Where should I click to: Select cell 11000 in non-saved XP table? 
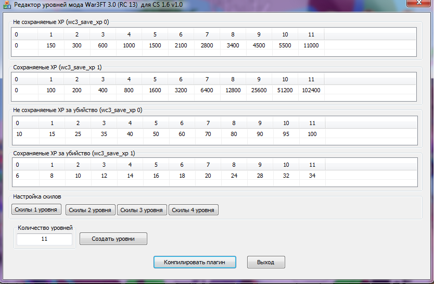point(311,45)
